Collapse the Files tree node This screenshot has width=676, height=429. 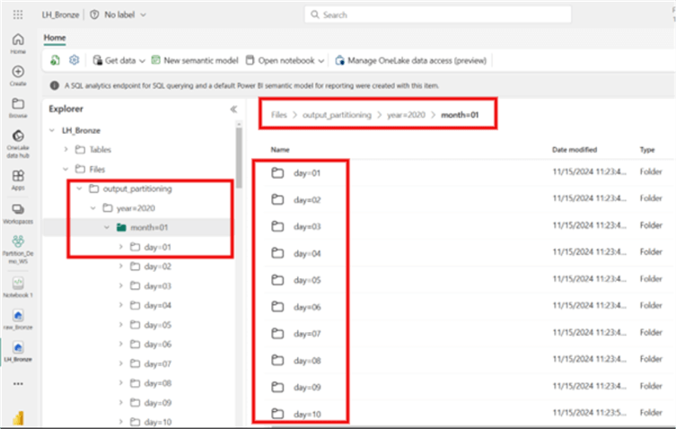tap(66, 169)
